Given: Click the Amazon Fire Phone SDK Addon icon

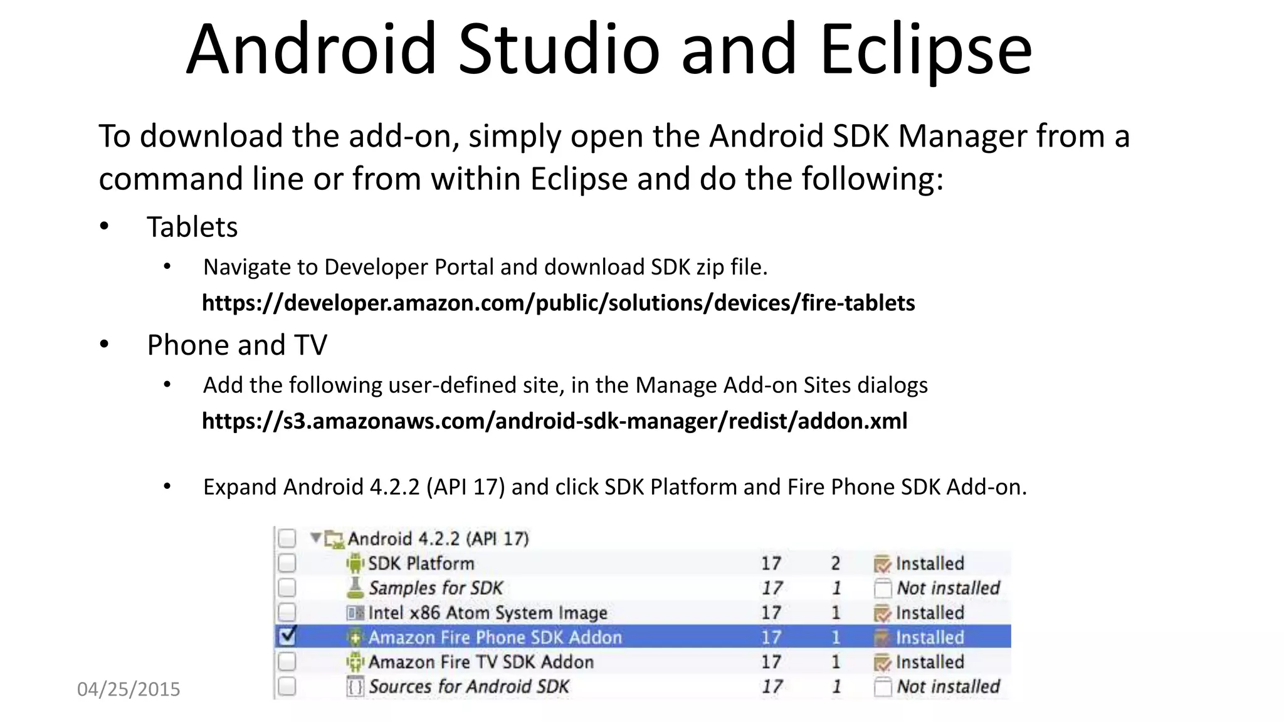Looking at the screenshot, I should 355,637.
